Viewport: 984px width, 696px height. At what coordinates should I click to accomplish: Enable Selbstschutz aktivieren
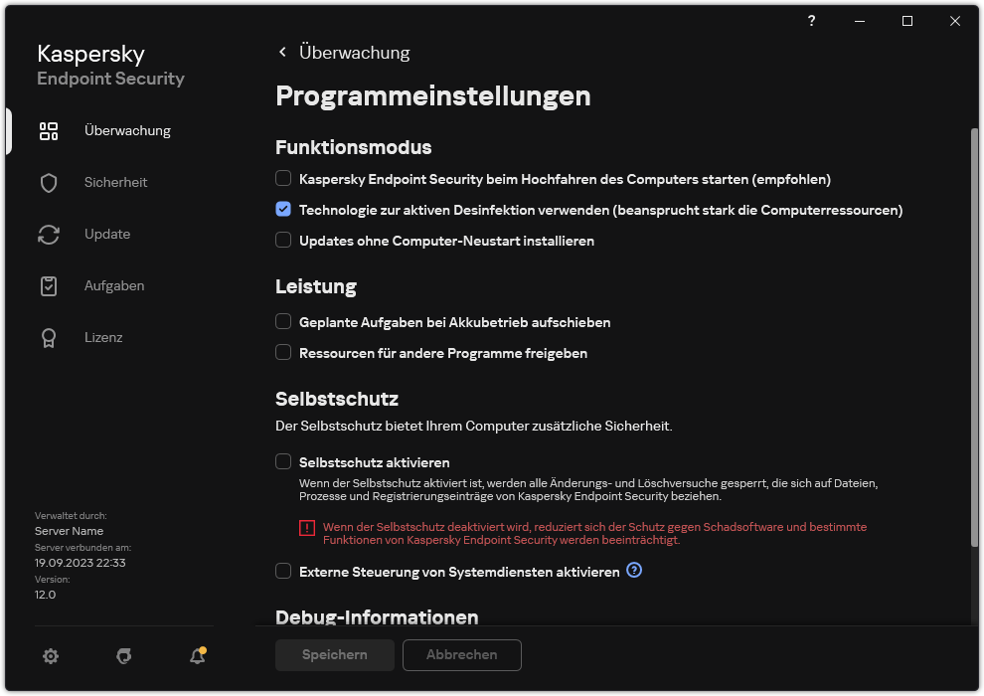click(x=283, y=462)
